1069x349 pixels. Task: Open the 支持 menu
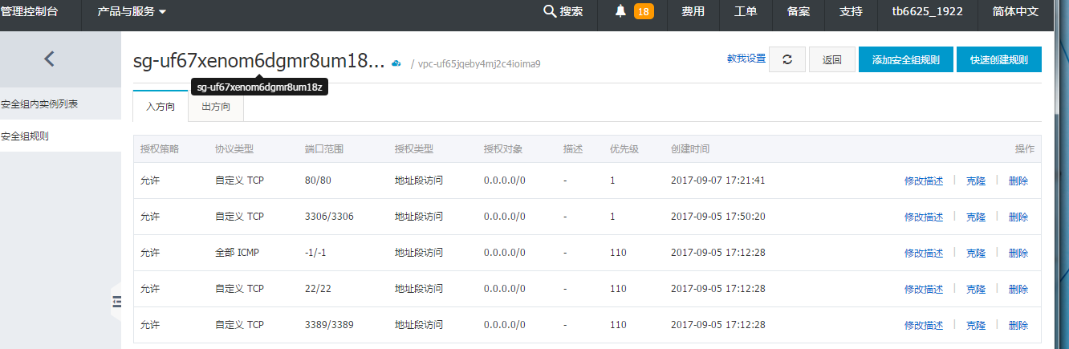point(851,12)
